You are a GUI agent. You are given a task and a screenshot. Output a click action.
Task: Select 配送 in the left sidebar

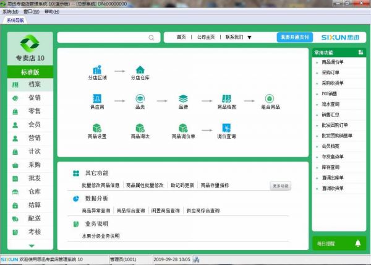tap(30, 219)
